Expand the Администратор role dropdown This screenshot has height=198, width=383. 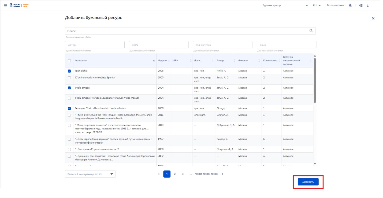(307, 5)
